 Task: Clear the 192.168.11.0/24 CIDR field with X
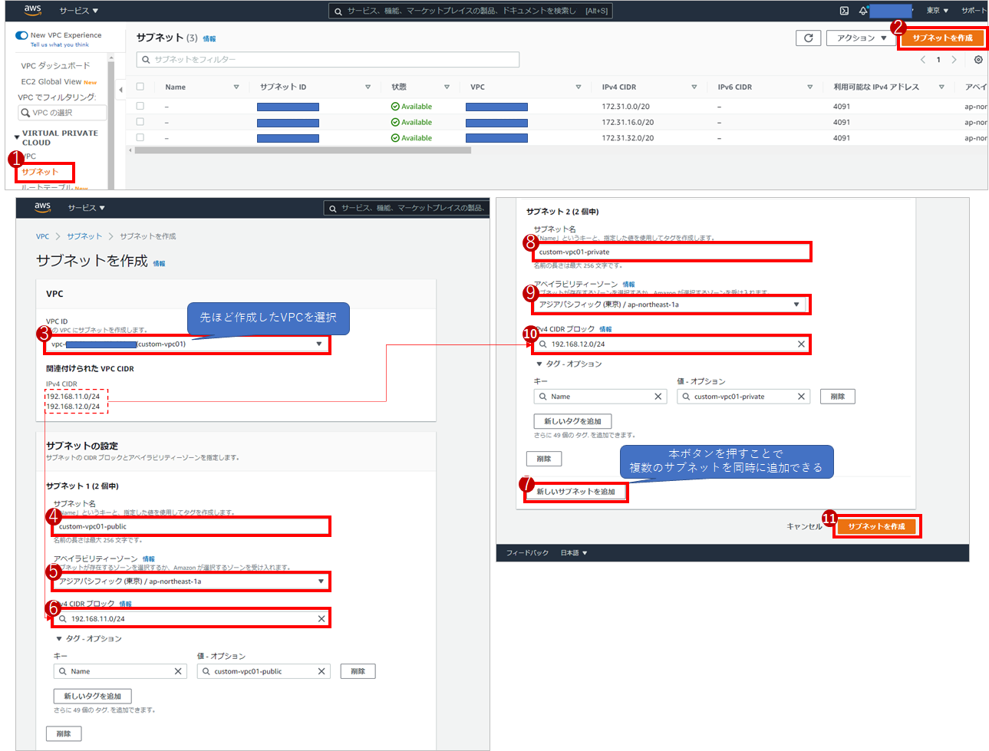pos(321,619)
